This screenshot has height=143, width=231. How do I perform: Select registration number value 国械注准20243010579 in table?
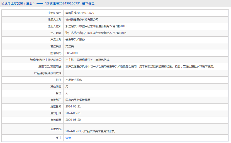point(80,13)
